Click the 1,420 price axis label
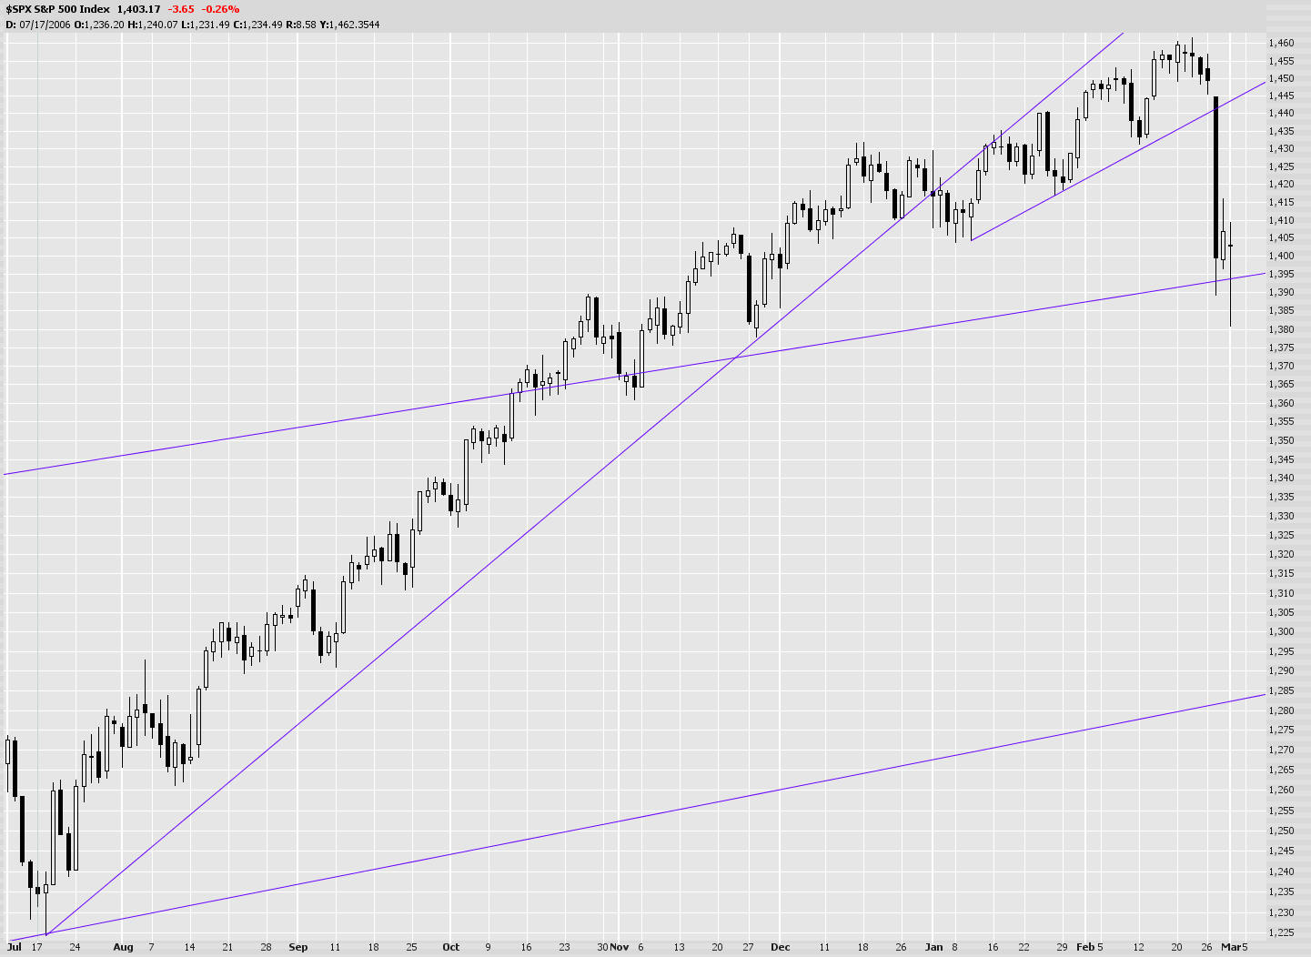 pyautogui.click(x=1281, y=185)
